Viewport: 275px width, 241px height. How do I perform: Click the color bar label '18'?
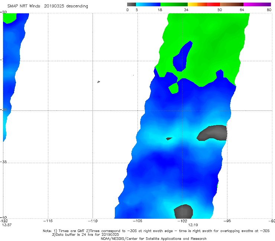coord(160,10)
